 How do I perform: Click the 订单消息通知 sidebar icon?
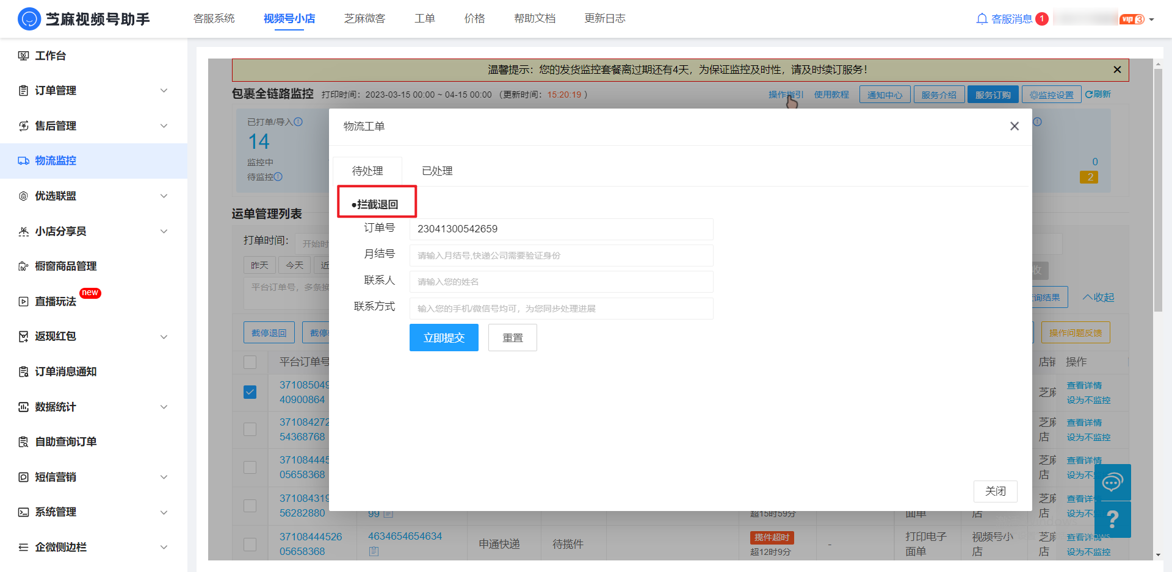click(23, 371)
